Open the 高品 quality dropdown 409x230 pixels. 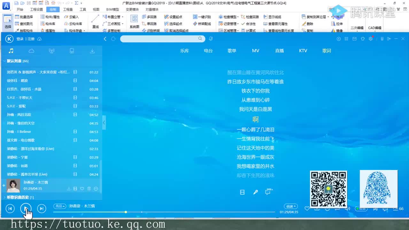tap(60, 206)
